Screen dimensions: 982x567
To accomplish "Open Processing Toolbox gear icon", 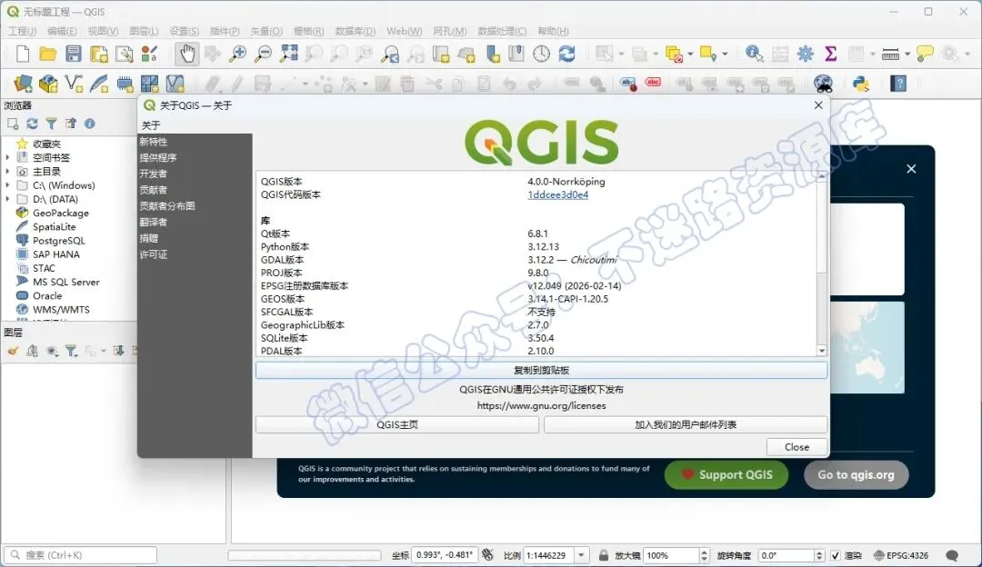I will click(806, 55).
